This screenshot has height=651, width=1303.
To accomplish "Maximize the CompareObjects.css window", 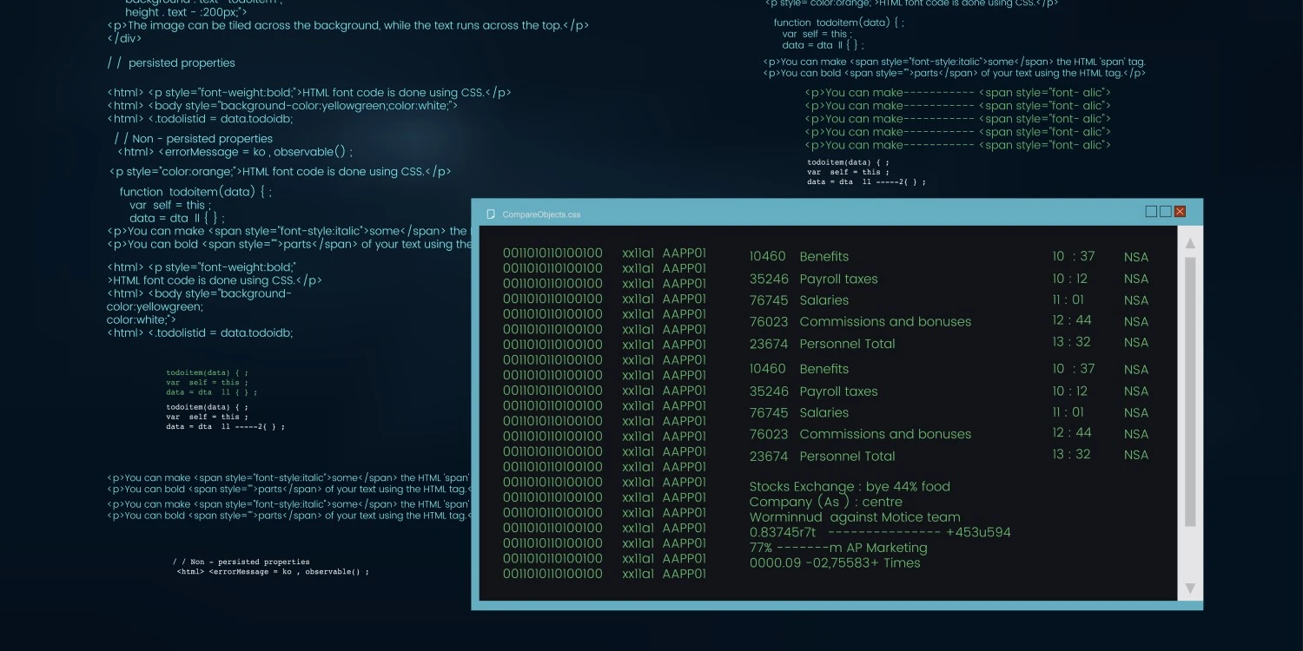I will pyautogui.click(x=1166, y=212).
